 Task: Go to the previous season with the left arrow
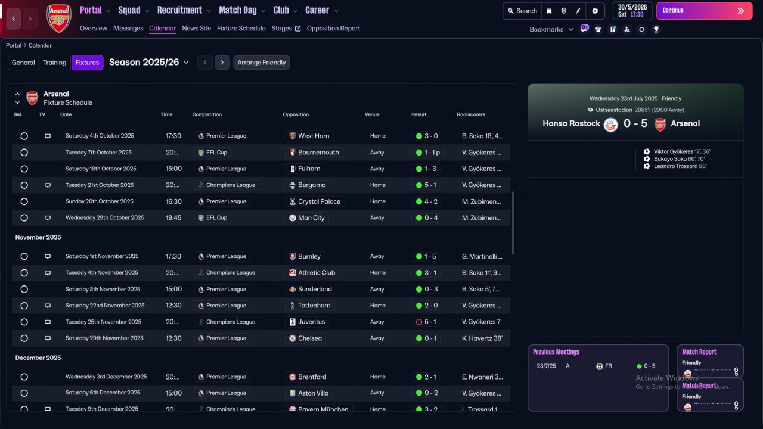pos(205,63)
